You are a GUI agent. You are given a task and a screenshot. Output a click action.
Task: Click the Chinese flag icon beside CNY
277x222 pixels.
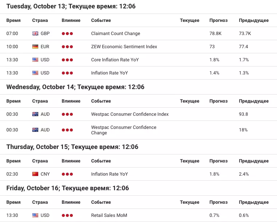(35, 174)
